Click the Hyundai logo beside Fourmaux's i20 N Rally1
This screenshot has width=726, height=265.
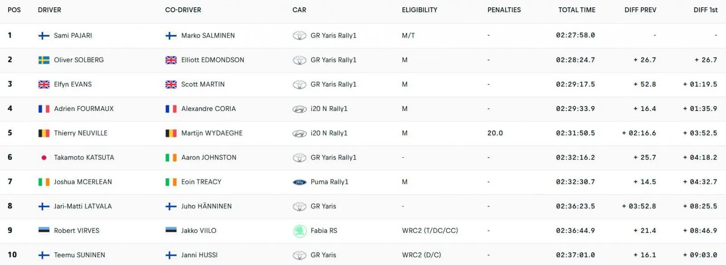coord(299,109)
